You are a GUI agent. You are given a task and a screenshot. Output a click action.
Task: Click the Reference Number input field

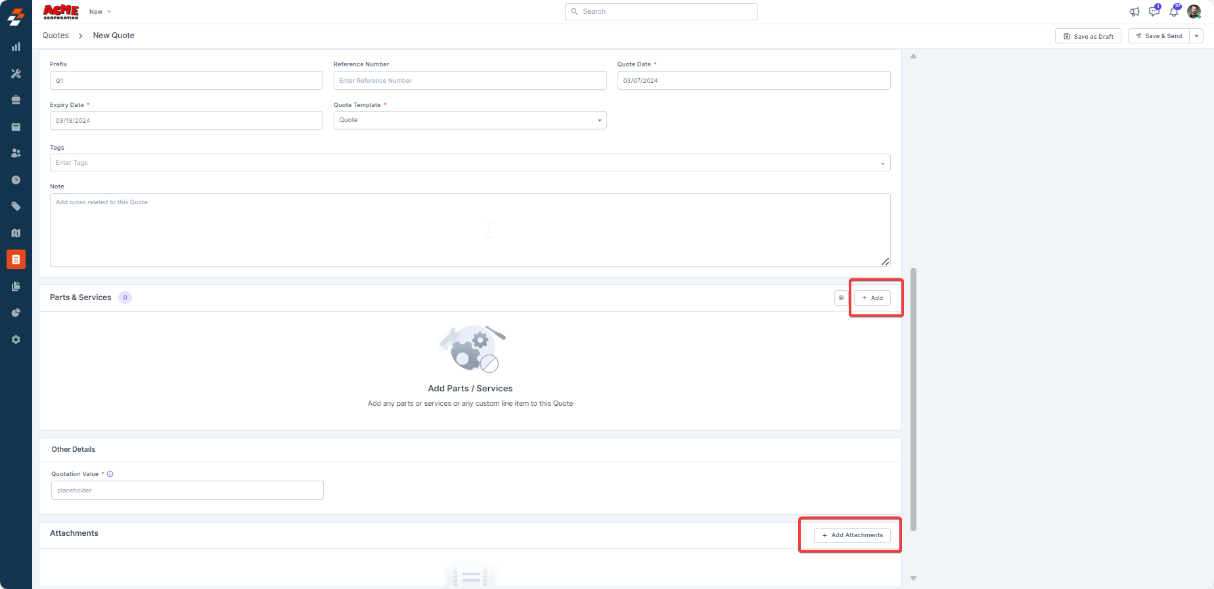pyautogui.click(x=470, y=81)
